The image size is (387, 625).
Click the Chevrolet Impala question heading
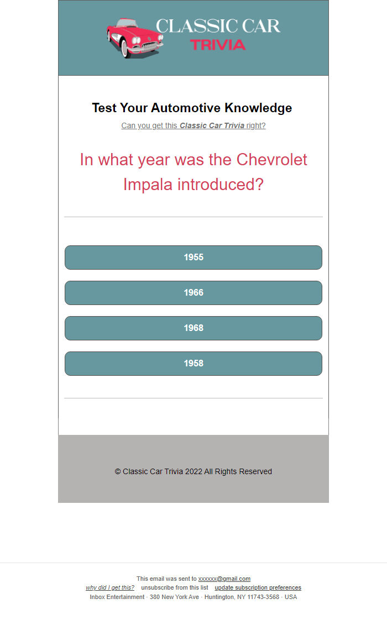point(193,171)
